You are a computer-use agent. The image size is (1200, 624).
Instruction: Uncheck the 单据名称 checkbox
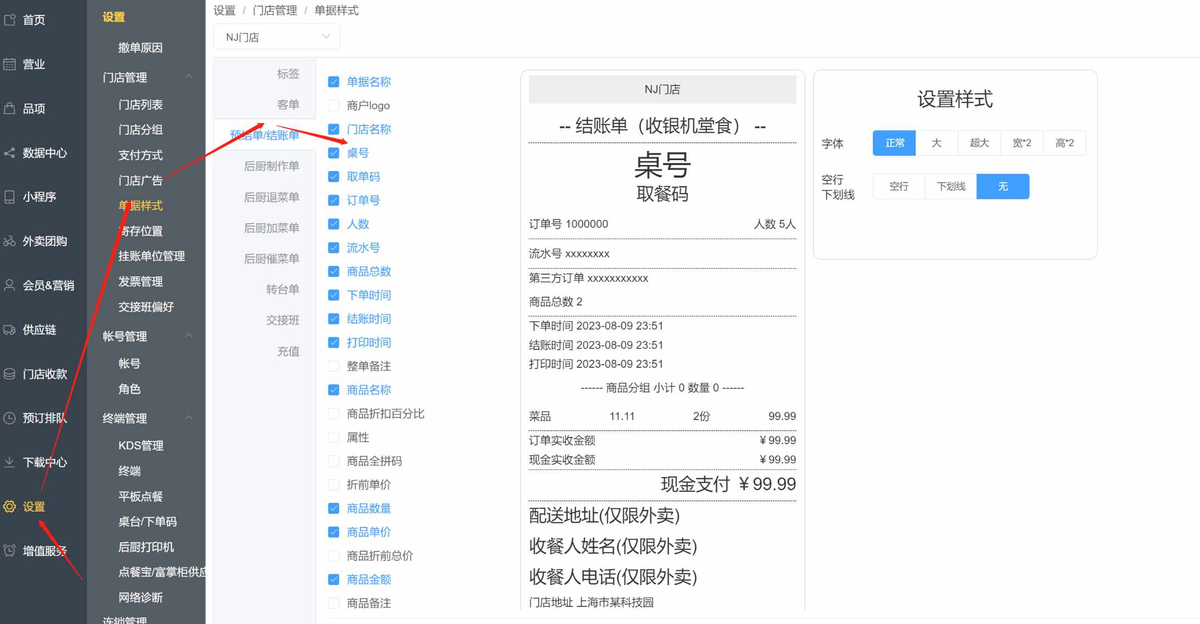pos(333,82)
